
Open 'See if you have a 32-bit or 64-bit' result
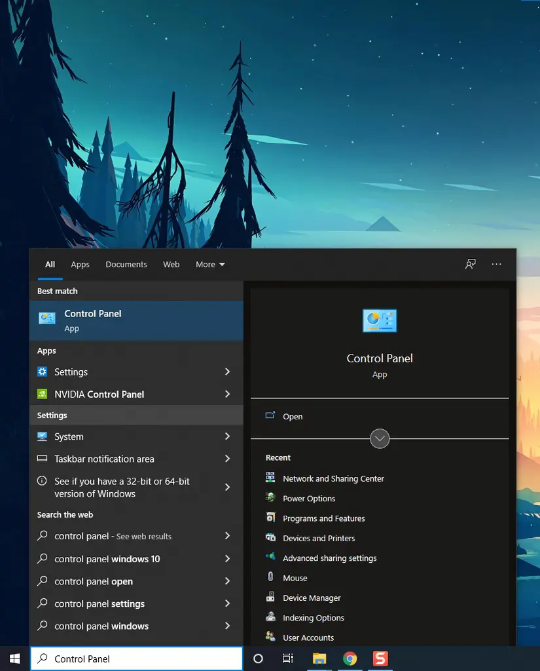(x=122, y=488)
